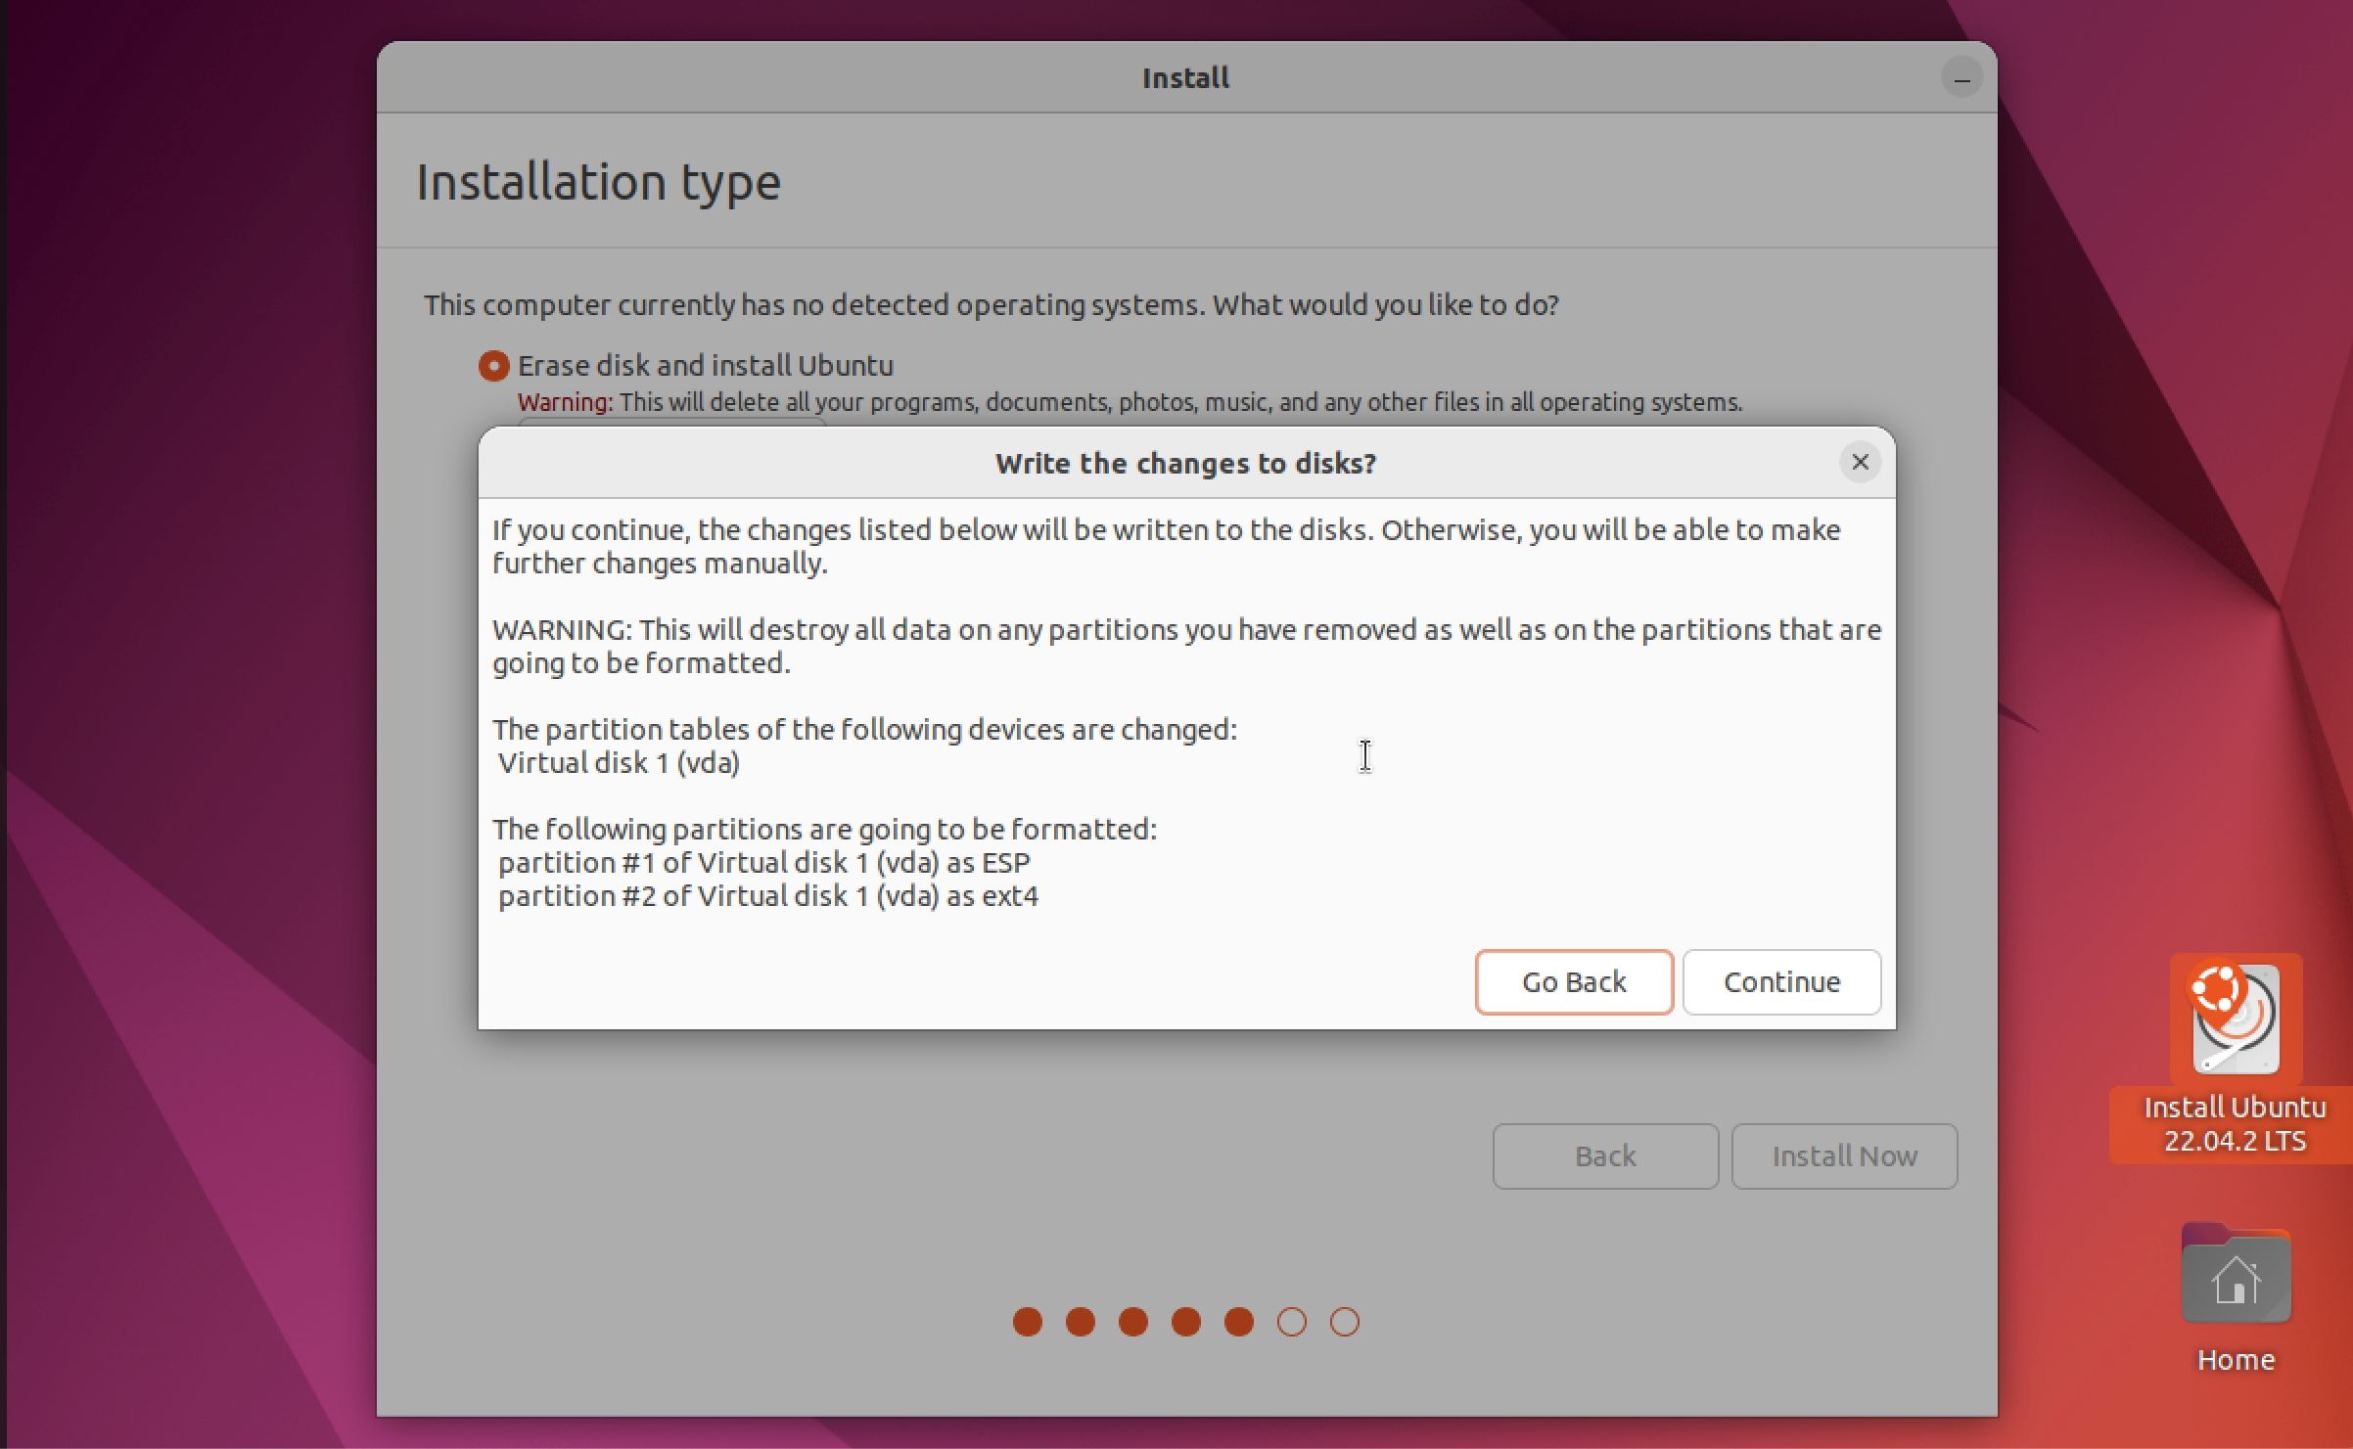Image resolution: width=2353 pixels, height=1449 pixels.
Task: Click the text cursor area in the dialog
Action: (1364, 755)
